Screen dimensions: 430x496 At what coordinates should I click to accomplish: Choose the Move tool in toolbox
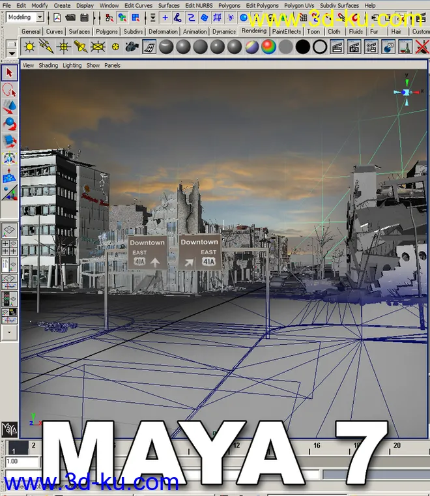9,107
